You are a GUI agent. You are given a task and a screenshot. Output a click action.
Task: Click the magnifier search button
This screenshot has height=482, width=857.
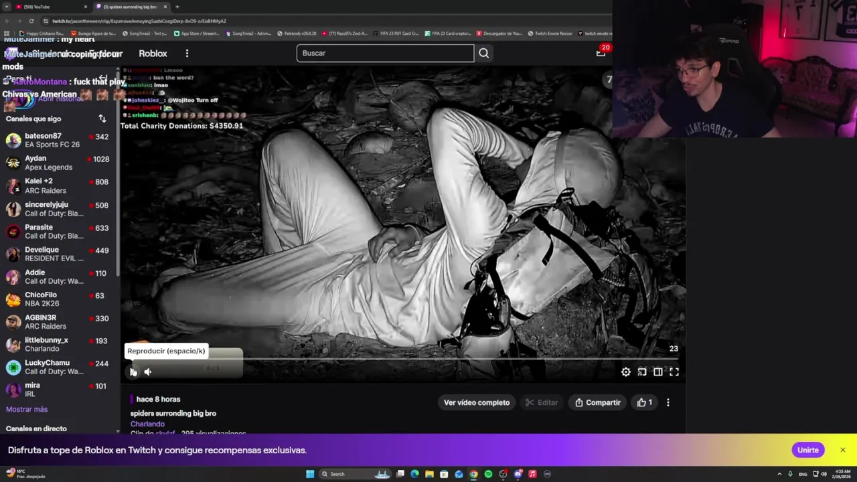483,53
